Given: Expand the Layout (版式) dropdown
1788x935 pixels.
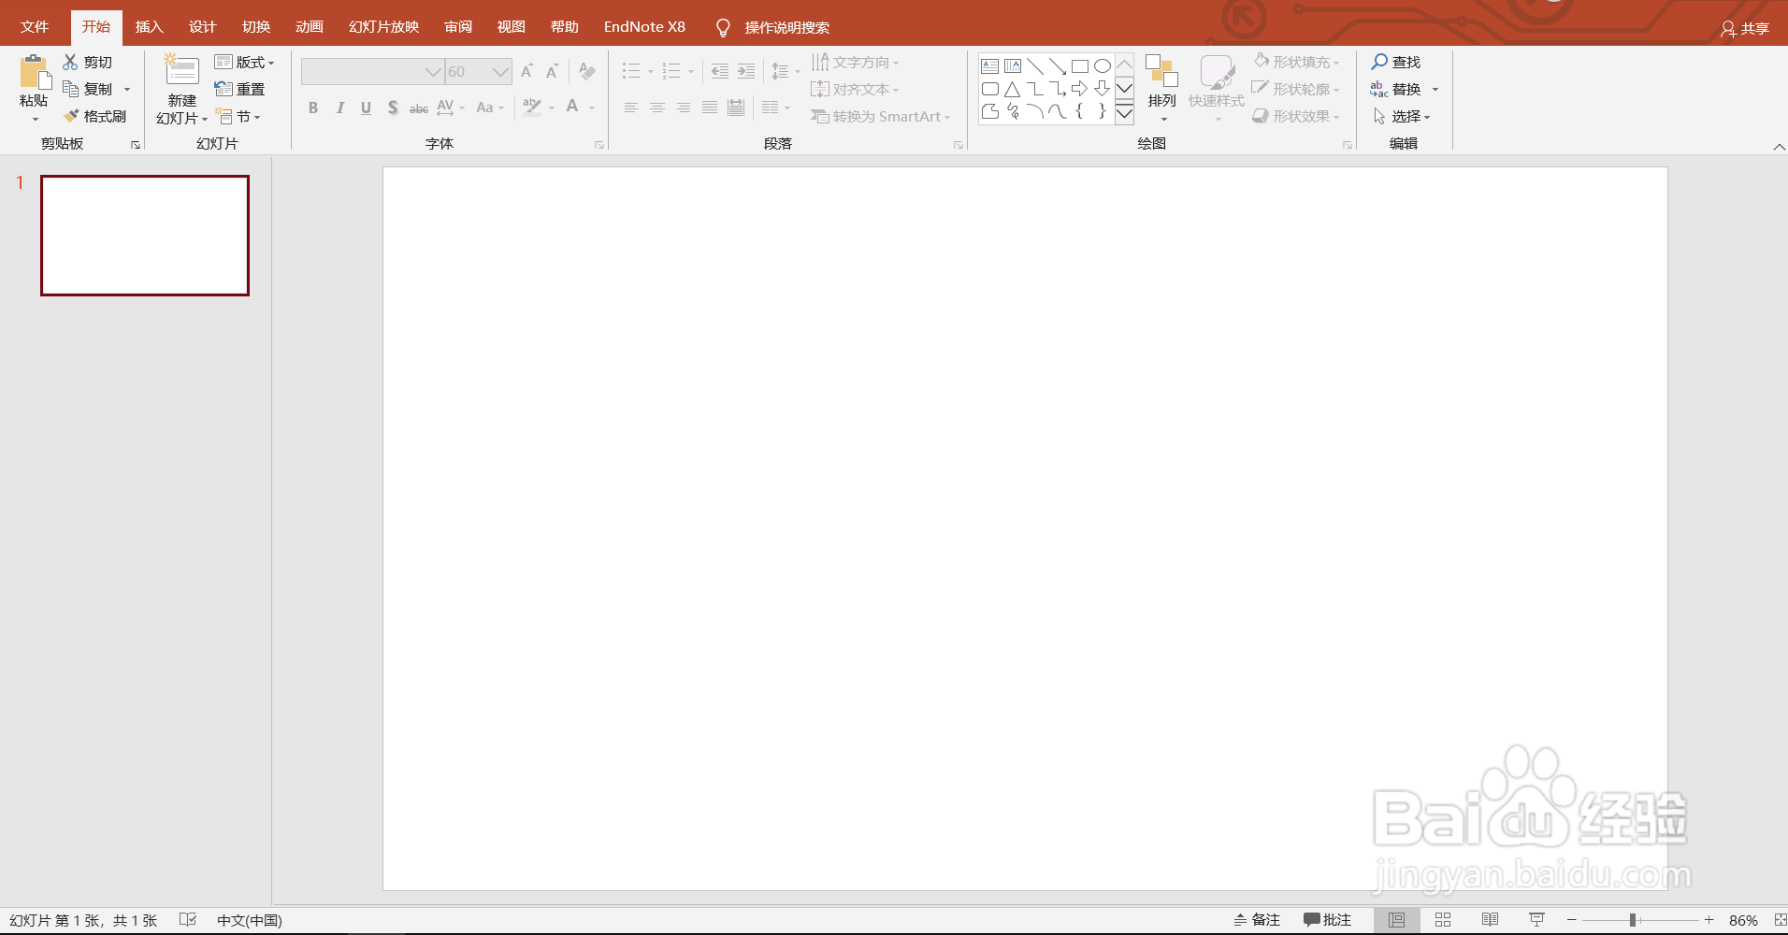Looking at the screenshot, I should point(244,62).
